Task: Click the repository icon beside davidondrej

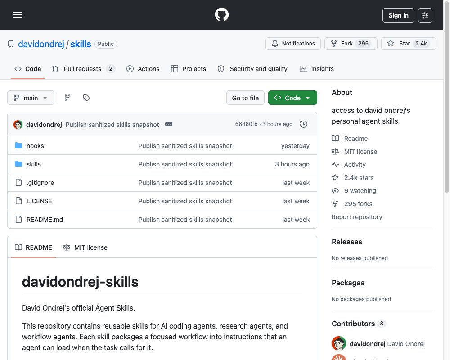Action: [x=11, y=44]
